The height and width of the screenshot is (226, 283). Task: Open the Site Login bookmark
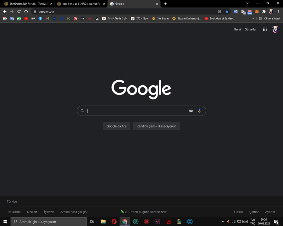click(160, 19)
